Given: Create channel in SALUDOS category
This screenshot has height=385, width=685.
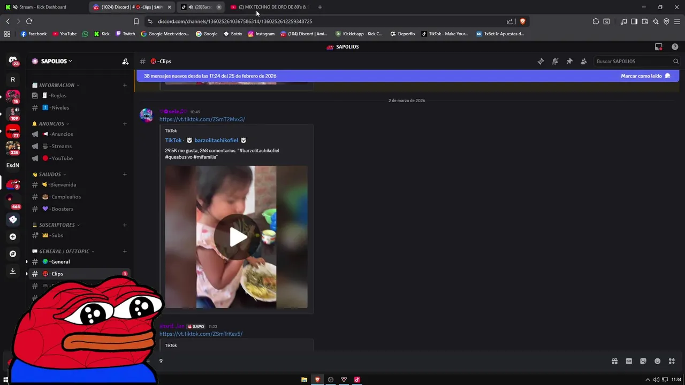Looking at the screenshot, I should (125, 174).
